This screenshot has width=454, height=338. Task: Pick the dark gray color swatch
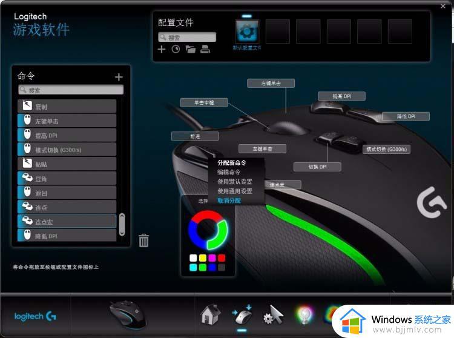(222, 267)
